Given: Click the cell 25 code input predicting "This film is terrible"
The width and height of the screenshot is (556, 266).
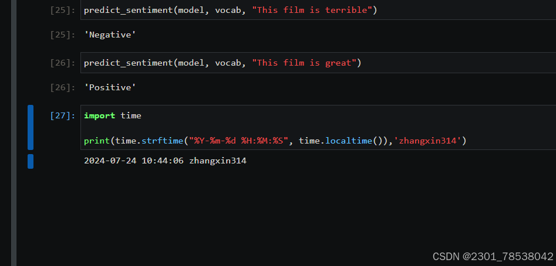Looking at the screenshot, I should point(318,10).
